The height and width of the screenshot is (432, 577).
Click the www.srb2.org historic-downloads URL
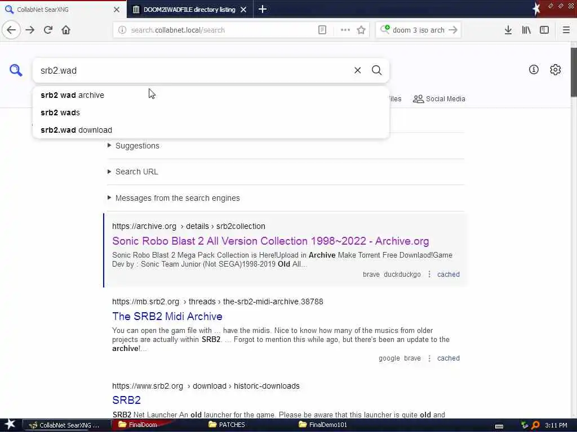tap(206, 386)
